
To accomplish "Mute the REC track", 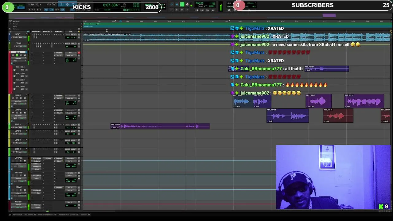I will pyautogui.click(x=25, y=55).
